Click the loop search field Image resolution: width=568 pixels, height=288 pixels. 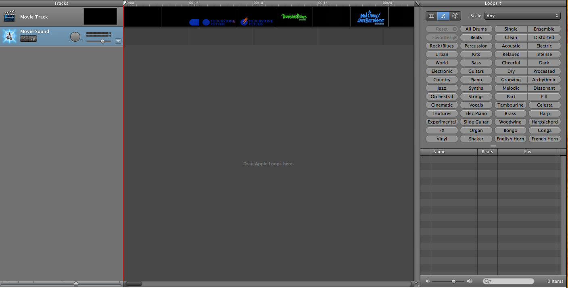point(508,281)
